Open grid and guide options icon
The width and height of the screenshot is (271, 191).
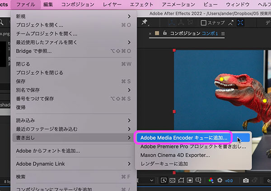[198, 180]
